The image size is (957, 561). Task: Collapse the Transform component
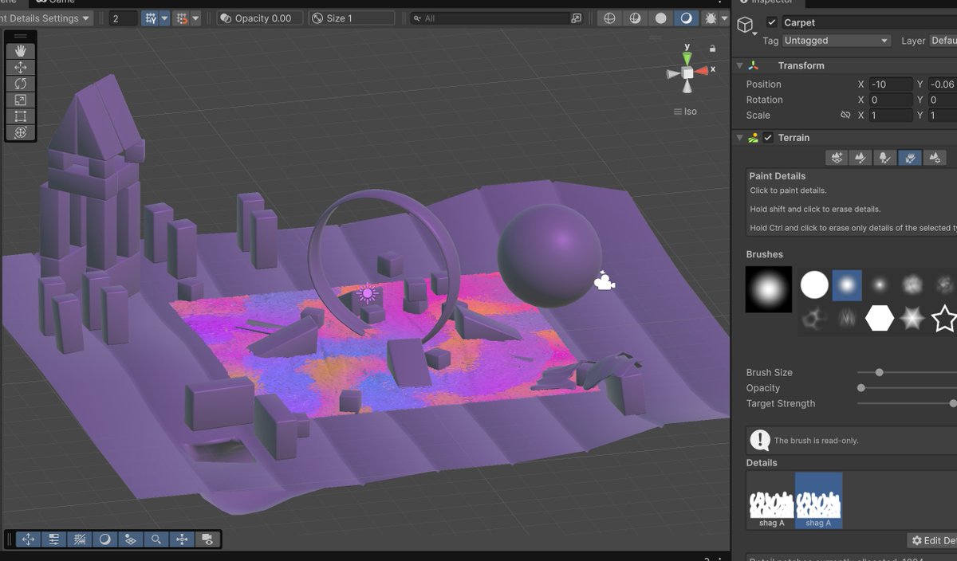pyautogui.click(x=739, y=65)
